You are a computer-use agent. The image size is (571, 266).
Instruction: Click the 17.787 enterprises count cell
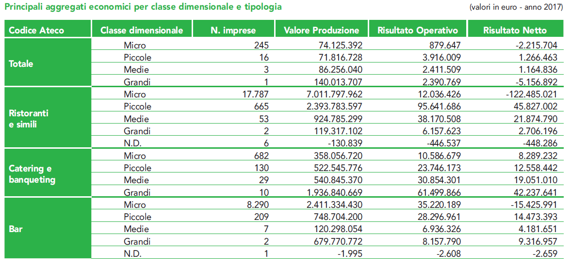[x=255, y=94]
